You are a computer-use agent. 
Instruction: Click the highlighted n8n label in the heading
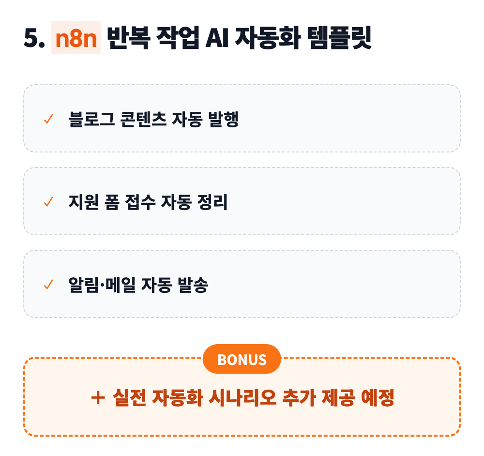click(x=76, y=38)
